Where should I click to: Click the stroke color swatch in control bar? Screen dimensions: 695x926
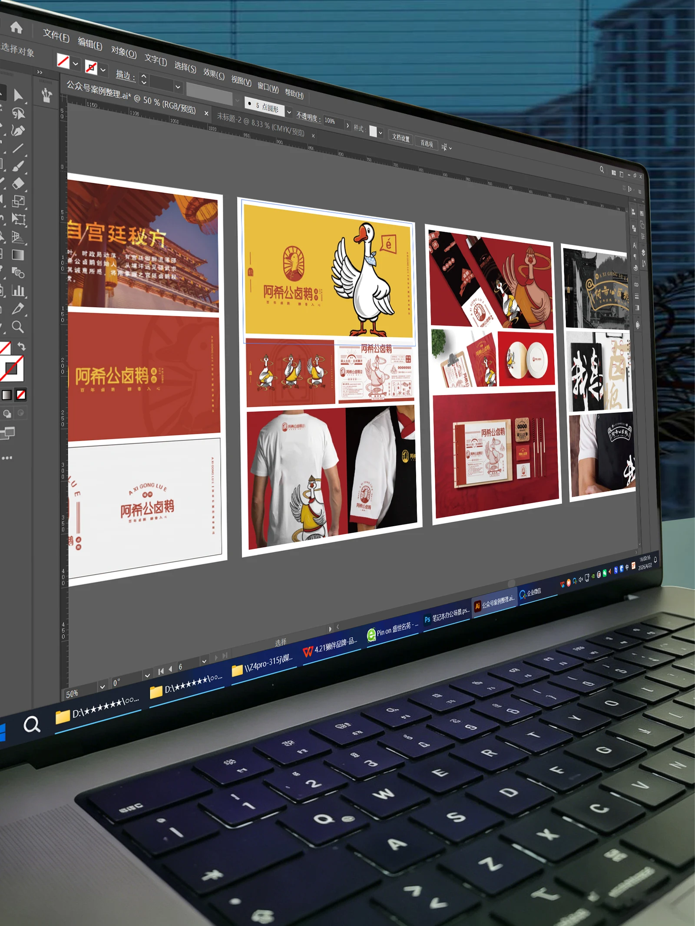[x=91, y=67]
